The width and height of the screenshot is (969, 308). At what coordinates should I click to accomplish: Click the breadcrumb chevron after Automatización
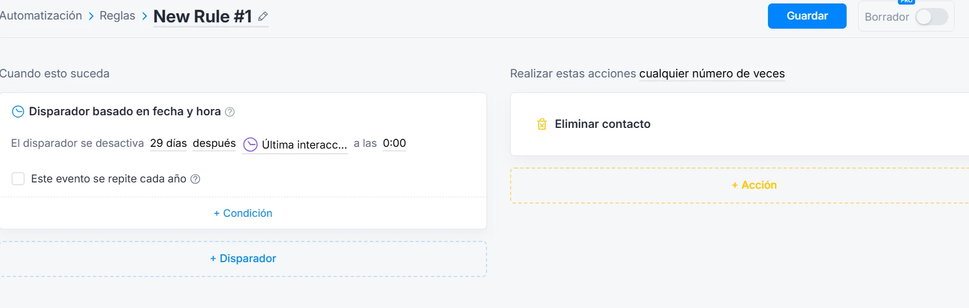click(91, 16)
